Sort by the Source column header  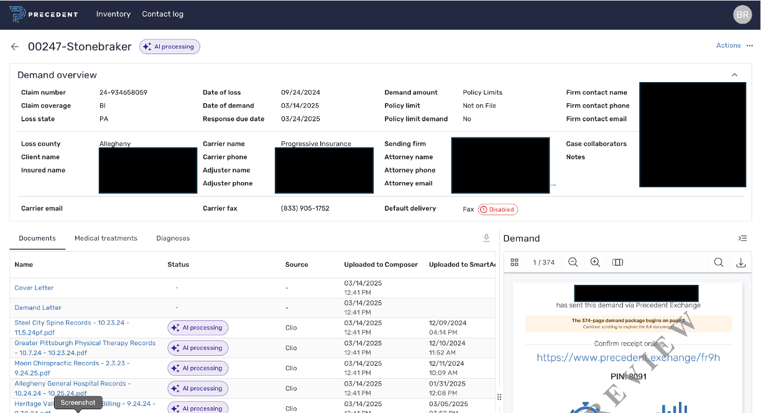point(297,264)
